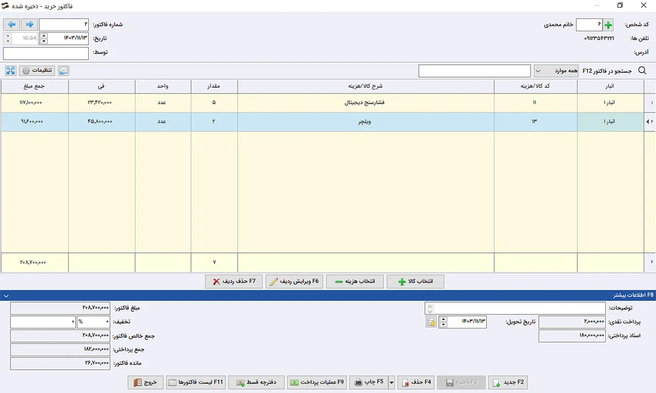
Task: Click F7 حذف ردیف button
Action: pos(234,281)
